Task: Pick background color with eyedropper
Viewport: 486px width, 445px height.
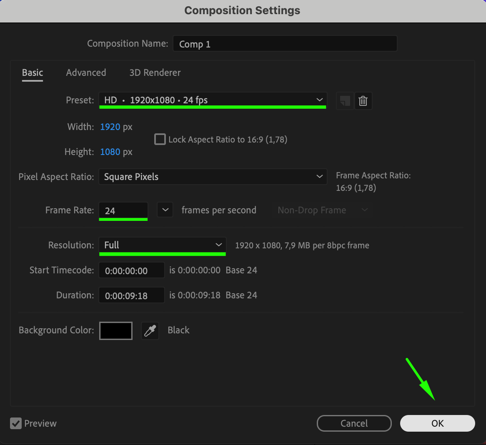Action: coord(150,330)
